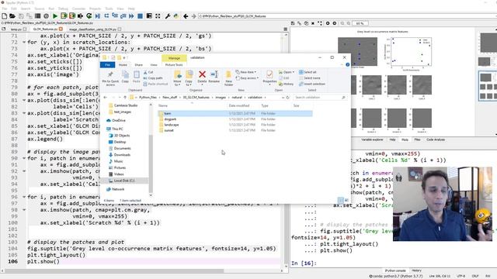Click the back arrow in Spyder toolbar

[x=186, y=15]
